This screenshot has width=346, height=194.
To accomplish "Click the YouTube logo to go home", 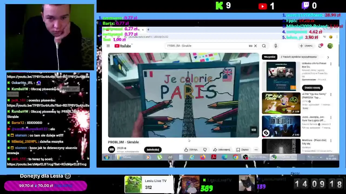I will click(x=123, y=46).
